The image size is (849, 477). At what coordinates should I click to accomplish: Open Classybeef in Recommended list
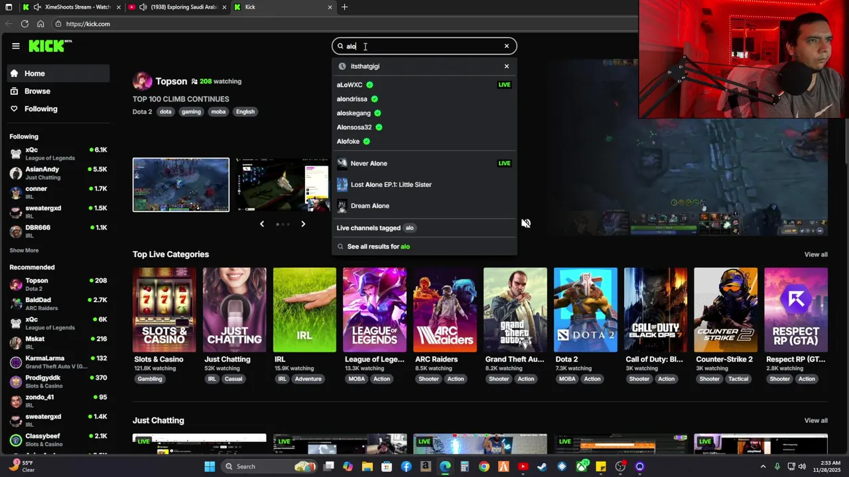(x=58, y=440)
